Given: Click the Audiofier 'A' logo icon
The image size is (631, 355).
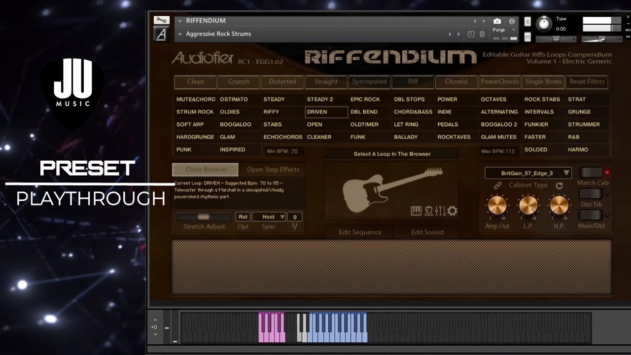Looking at the screenshot, I should pos(161,34).
